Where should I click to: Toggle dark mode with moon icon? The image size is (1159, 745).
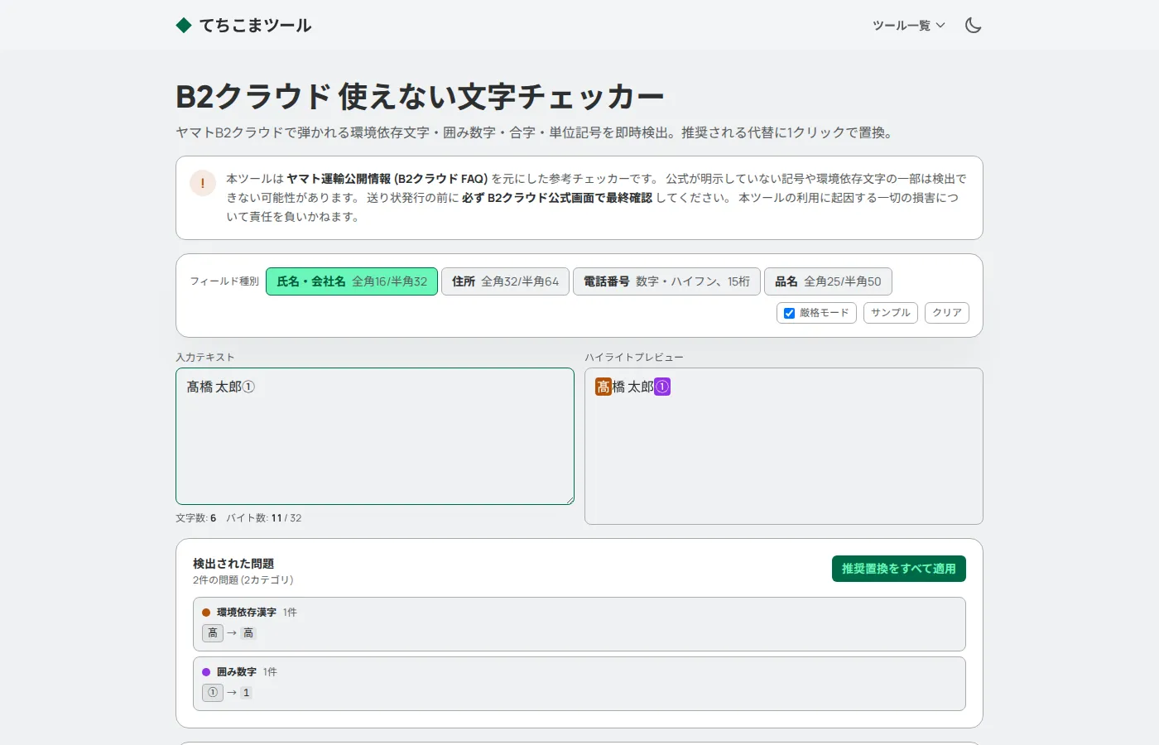coord(973,26)
